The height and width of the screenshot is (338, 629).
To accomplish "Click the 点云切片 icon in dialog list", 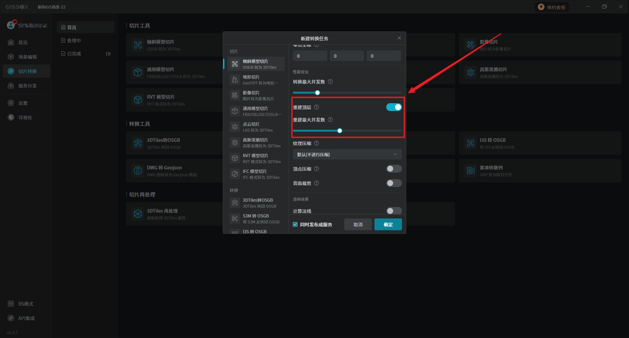I will pos(235,127).
